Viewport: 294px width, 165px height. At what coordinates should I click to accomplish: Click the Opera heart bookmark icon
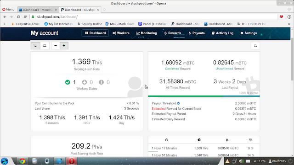(x=281, y=17)
